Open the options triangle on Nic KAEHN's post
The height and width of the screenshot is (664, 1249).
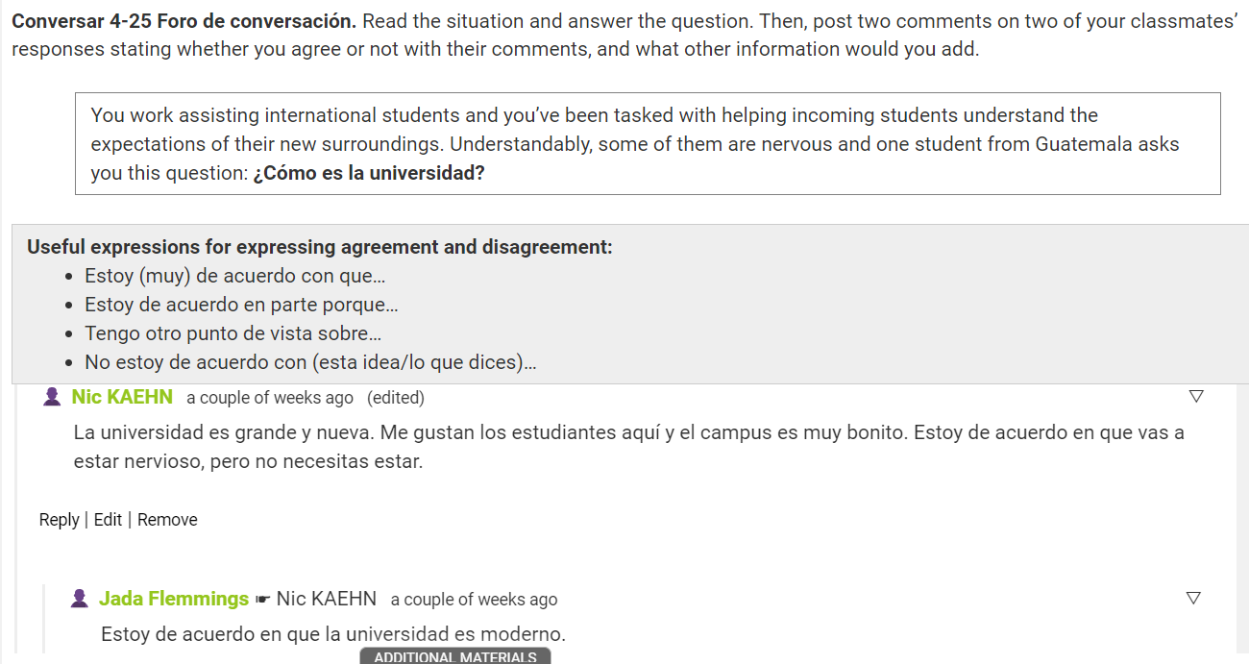click(x=1196, y=396)
